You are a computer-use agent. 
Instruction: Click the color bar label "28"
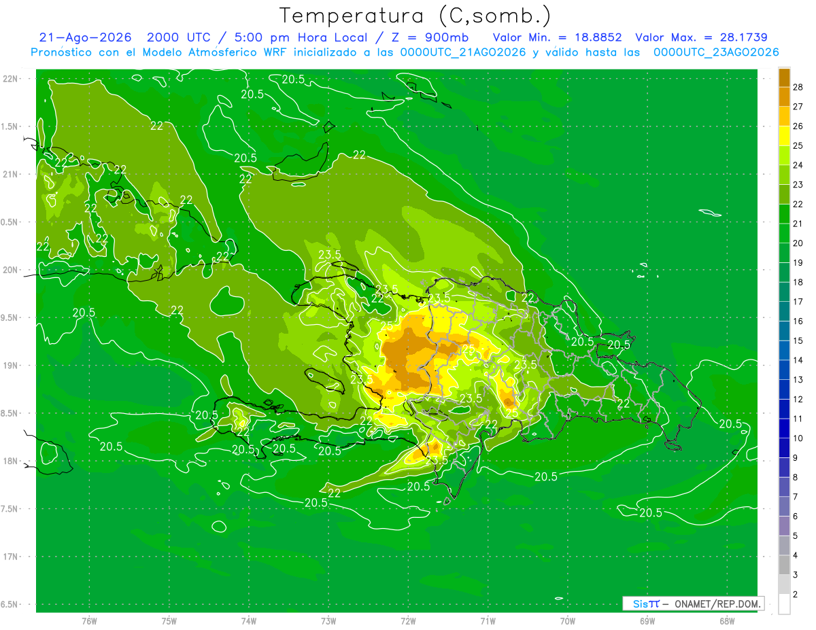(798, 87)
